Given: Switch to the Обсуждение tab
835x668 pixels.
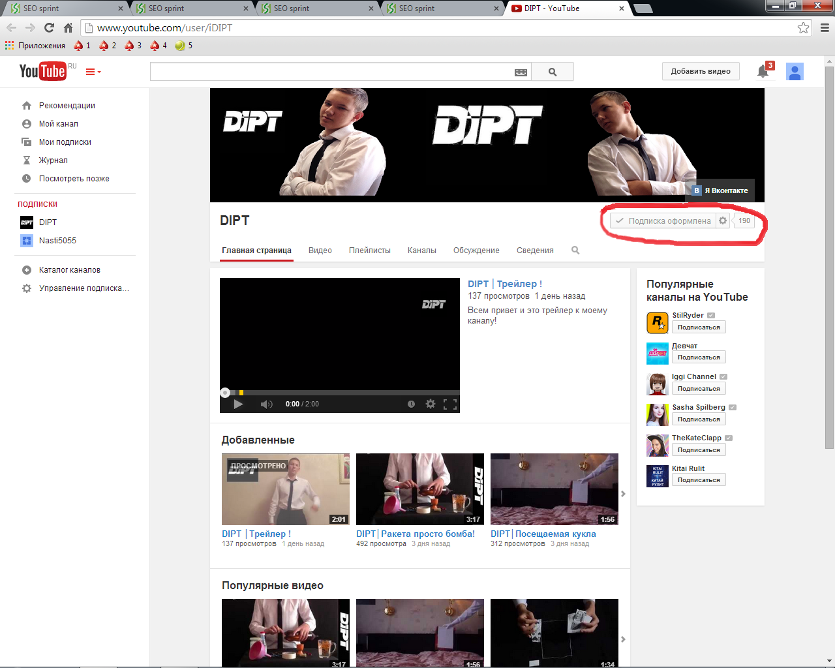Looking at the screenshot, I should [476, 250].
